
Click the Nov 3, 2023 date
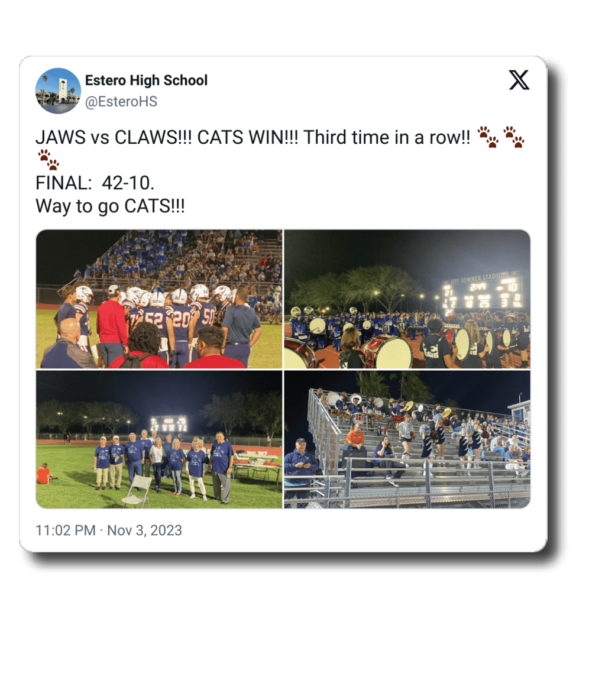click(144, 530)
